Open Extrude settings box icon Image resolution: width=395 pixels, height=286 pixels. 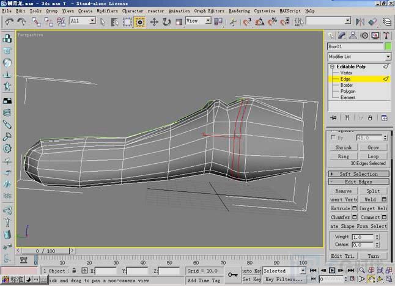pos(355,208)
